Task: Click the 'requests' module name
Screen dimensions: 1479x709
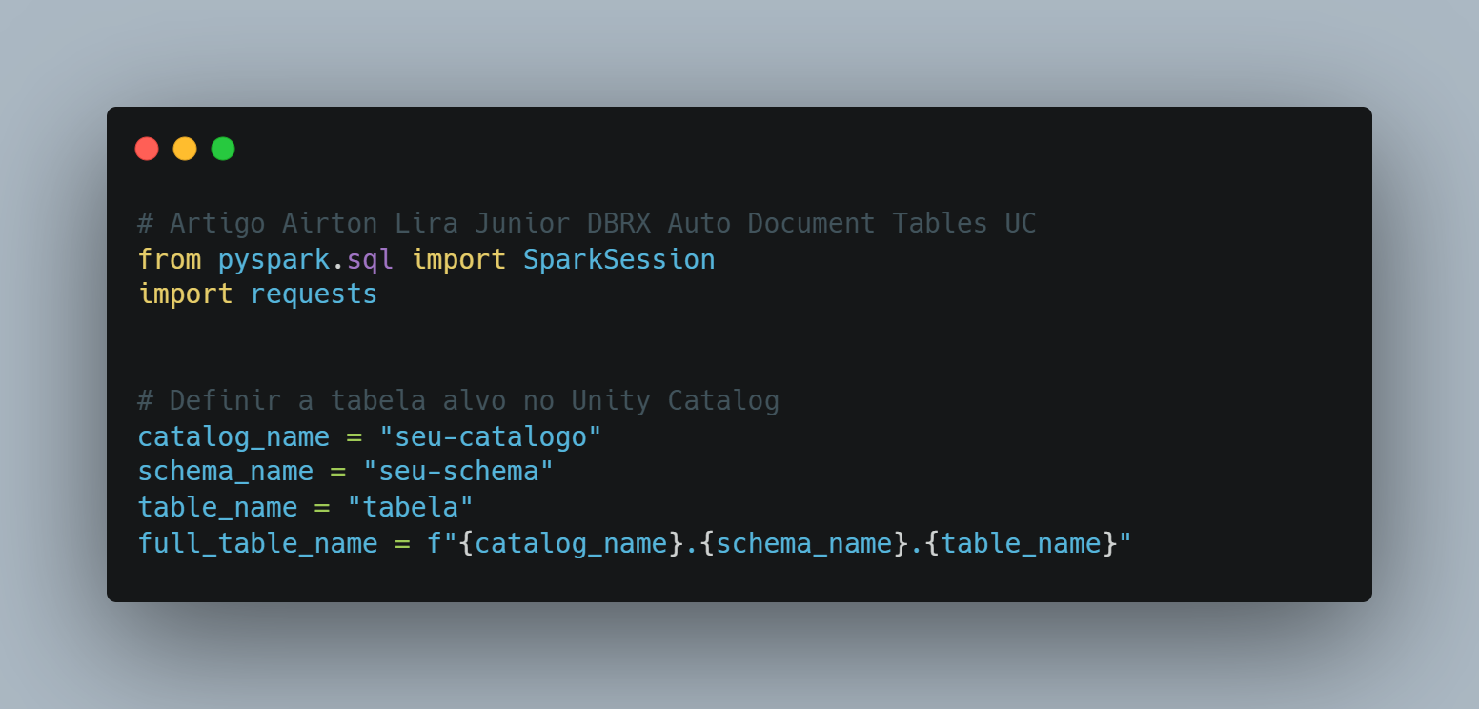Action: click(314, 294)
